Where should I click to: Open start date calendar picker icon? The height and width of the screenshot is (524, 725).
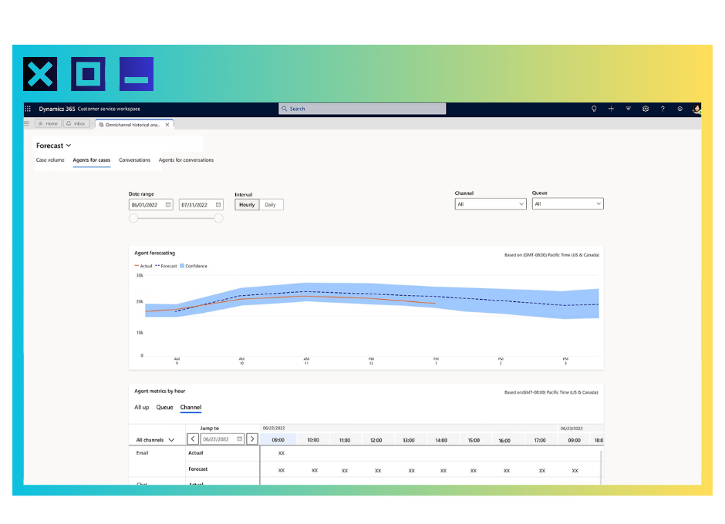click(168, 205)
